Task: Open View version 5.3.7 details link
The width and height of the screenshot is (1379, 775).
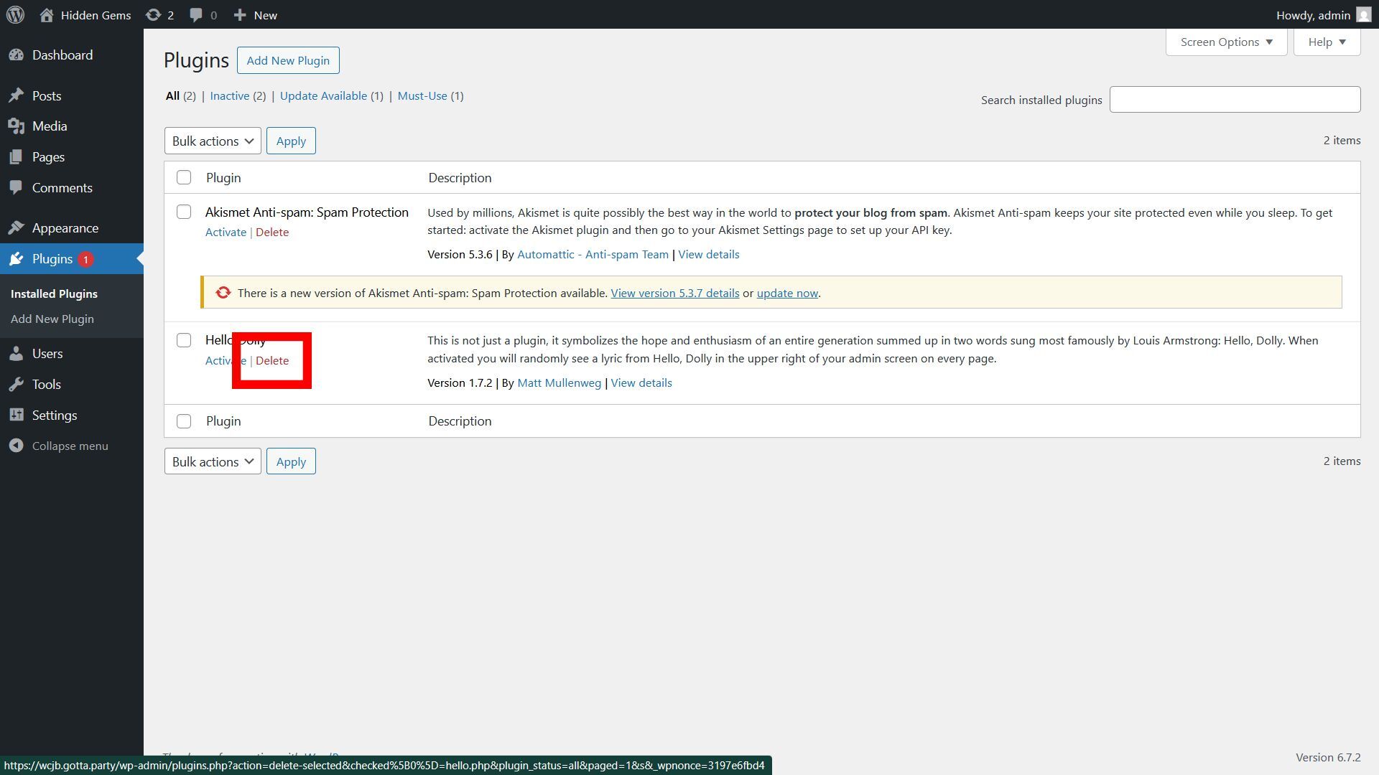Action: coord(674,293)
